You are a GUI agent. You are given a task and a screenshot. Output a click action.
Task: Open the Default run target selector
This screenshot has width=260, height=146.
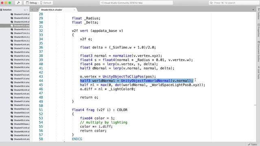coord(46,3)
